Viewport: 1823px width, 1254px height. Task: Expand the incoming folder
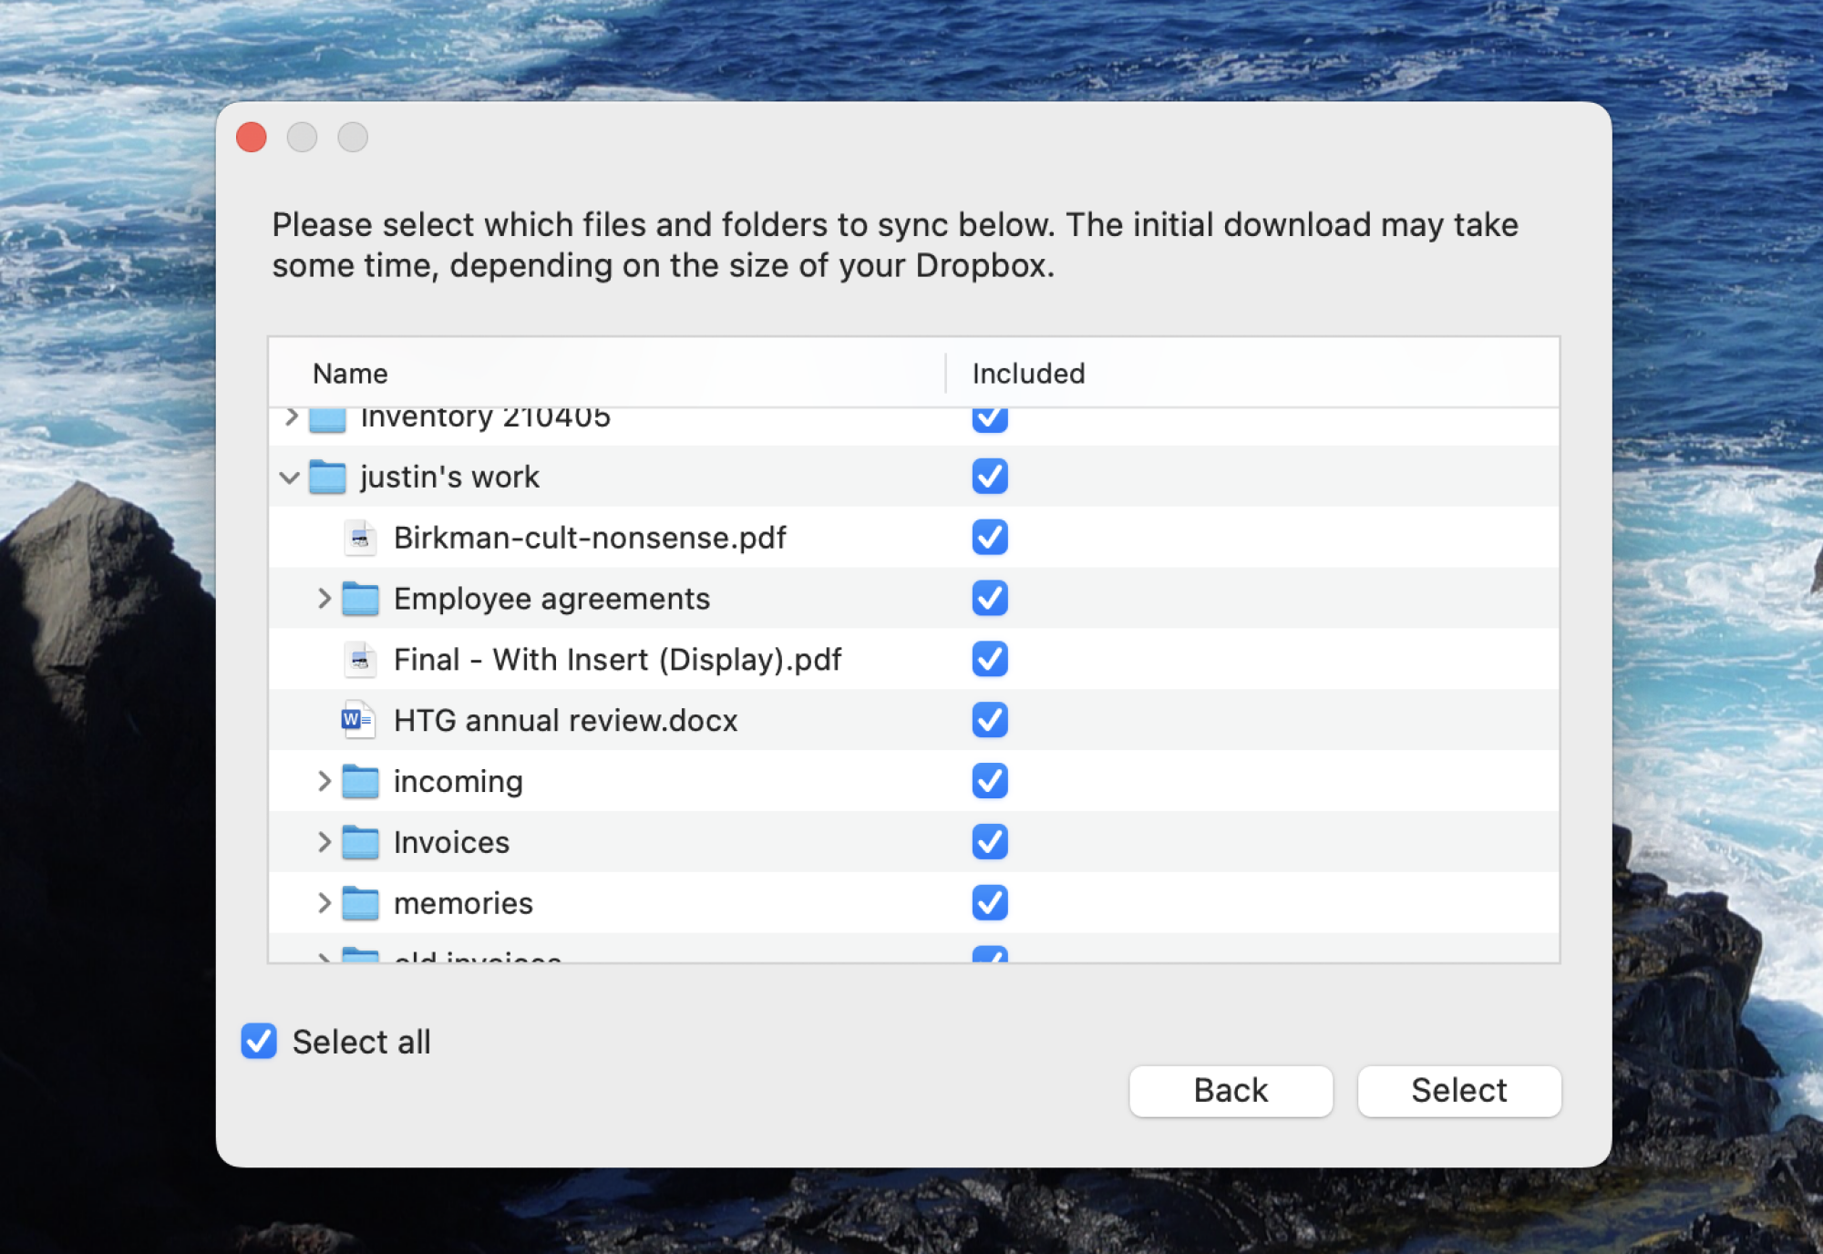[324, 781]
